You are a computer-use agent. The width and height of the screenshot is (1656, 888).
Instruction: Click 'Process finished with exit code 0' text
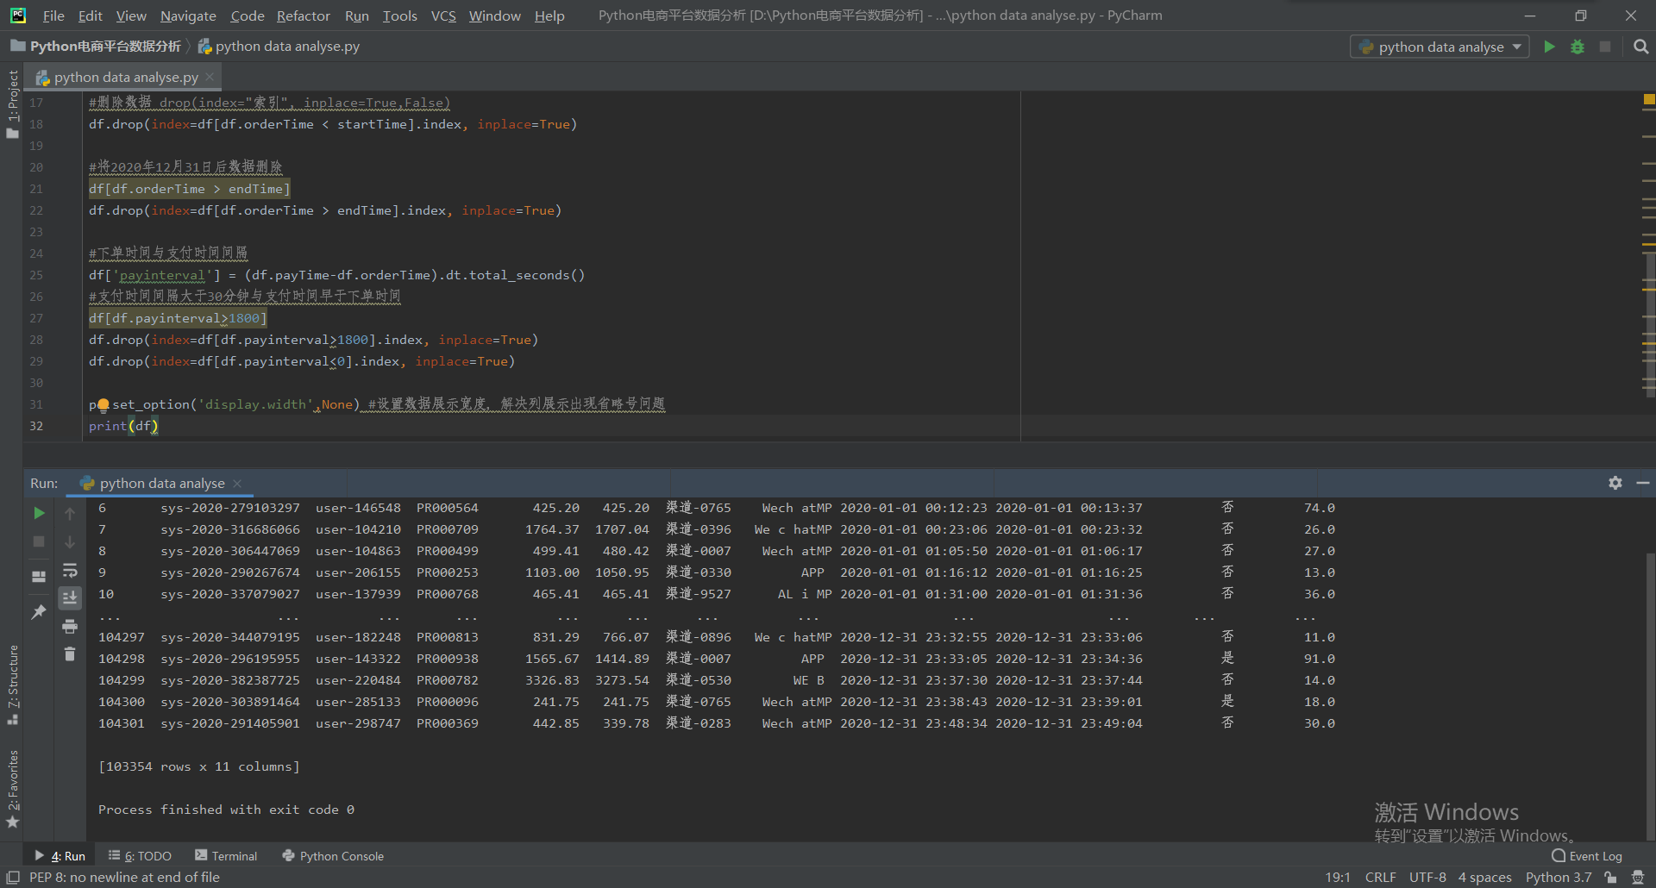click(226, 810)
